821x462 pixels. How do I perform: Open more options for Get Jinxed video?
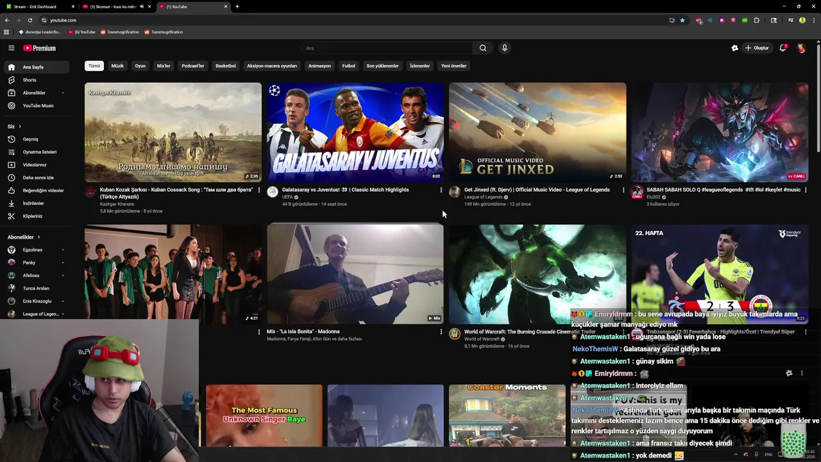coord(623,190)
